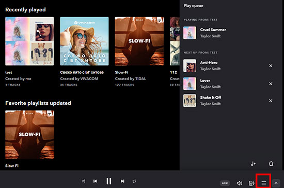Open the LOW streaming quality selector
The height and width of the screenshot is (188, 284).
pos(225,183)
